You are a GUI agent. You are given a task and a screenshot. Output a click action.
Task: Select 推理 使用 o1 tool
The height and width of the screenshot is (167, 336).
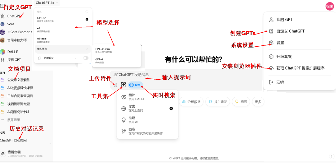[147, 120]
